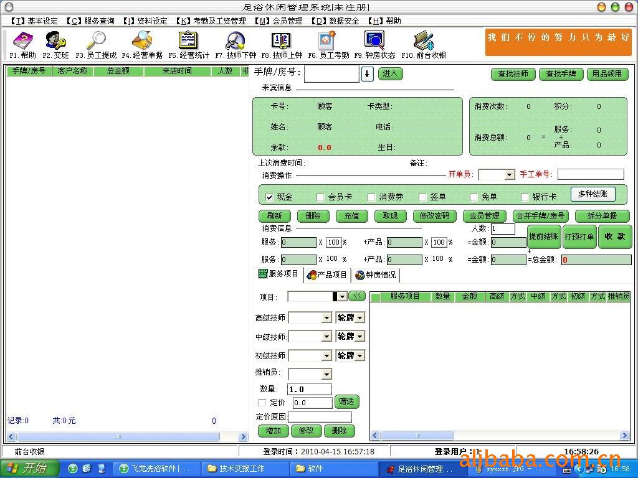Open F9 钟房状态 room status icon
The image size is (638, 478).
[374, 42]
